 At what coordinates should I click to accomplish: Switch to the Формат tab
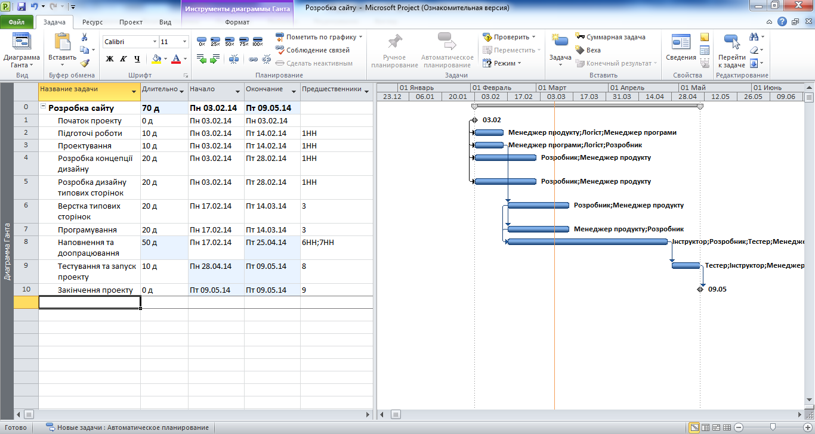pos(237,22)
